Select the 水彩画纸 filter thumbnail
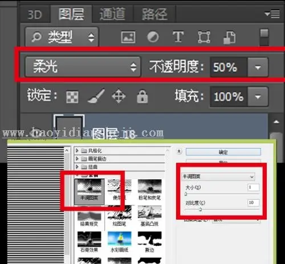This screenshot has width=285, height=264. 119,242
